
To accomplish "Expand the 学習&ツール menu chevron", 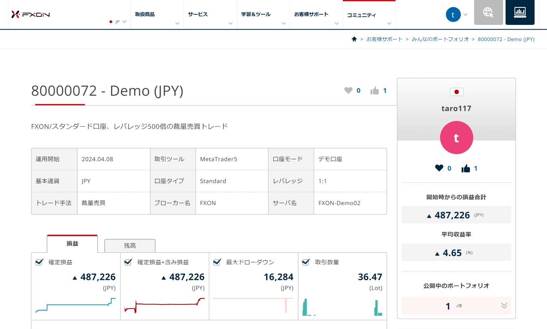I will click(283, 23).
